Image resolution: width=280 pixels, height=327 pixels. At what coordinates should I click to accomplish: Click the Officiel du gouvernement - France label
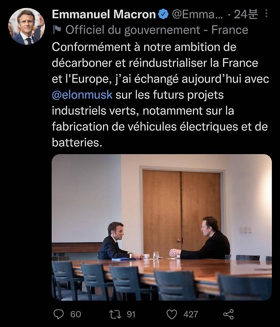click(x=157, y=30)
